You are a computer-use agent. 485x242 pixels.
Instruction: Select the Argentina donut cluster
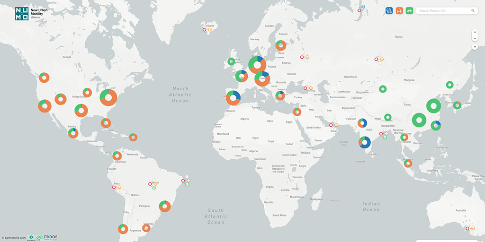[123, 229]
